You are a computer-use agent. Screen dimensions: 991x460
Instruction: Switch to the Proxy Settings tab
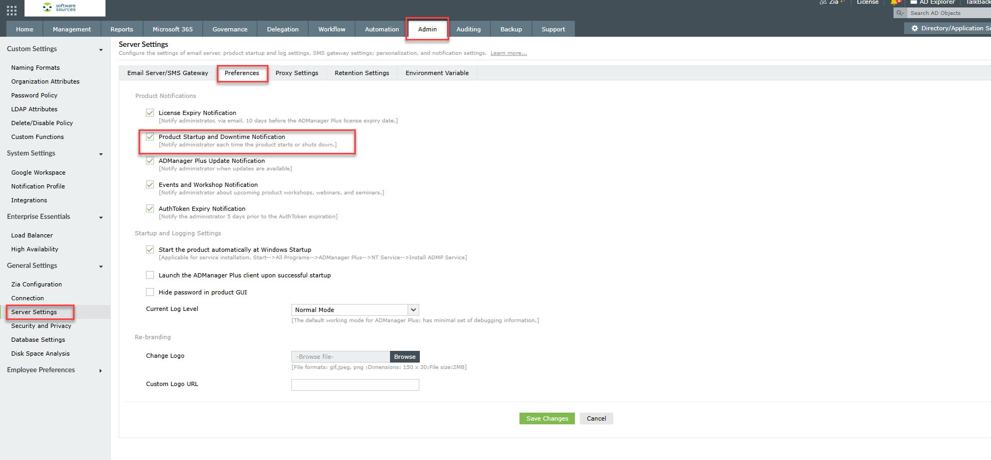point(297,73)
